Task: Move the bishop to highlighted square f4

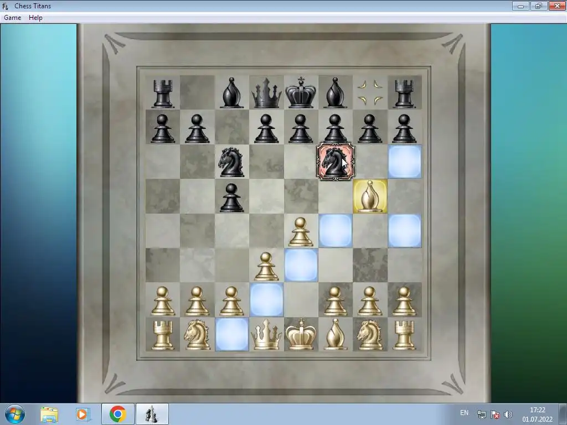Action: click(336, 231)
